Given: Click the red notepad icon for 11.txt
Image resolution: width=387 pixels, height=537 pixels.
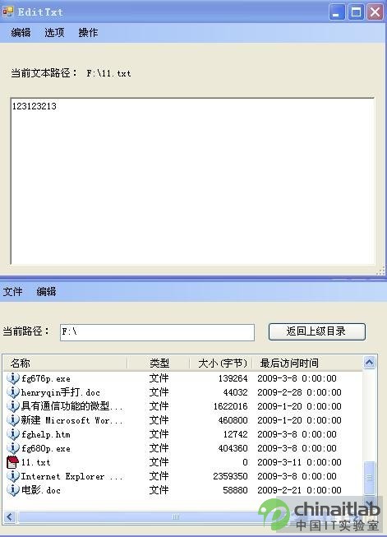Looking at the screenshot, I should [12, 462].
